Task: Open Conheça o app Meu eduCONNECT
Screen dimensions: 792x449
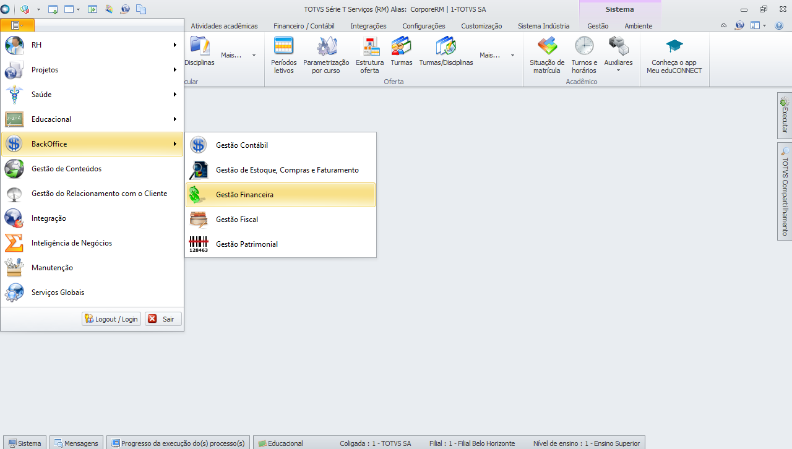Action: (x=674, y=55)
